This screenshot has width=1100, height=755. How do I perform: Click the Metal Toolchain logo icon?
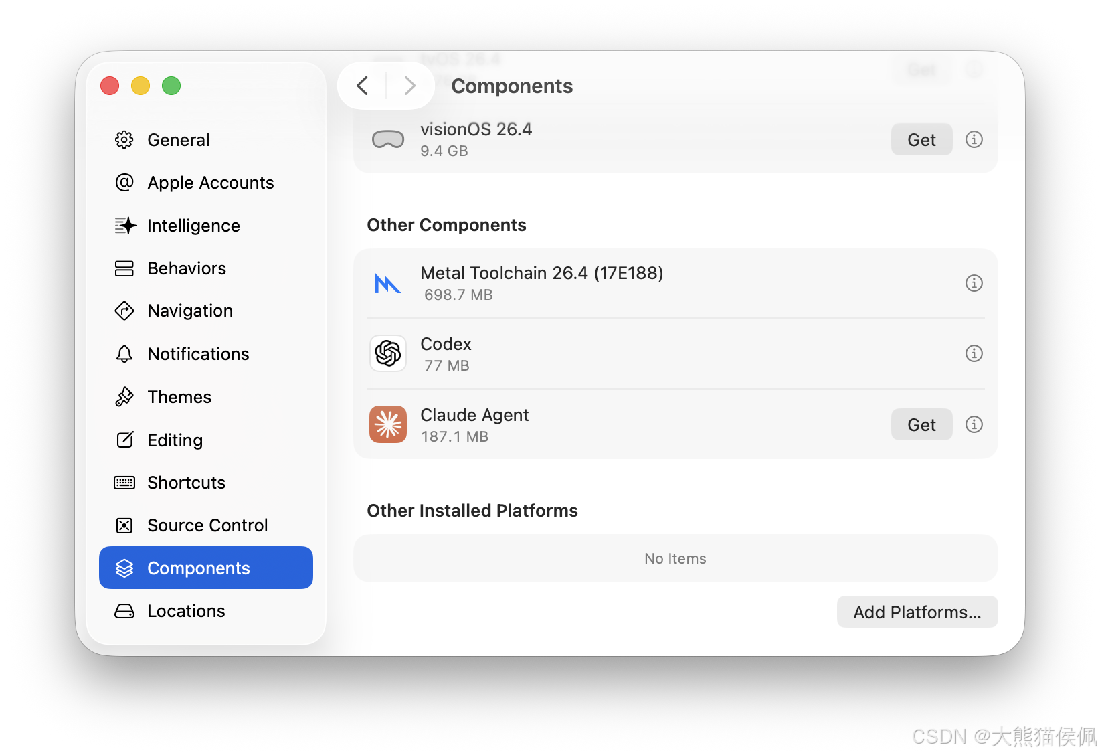click(x=388, y=284)
